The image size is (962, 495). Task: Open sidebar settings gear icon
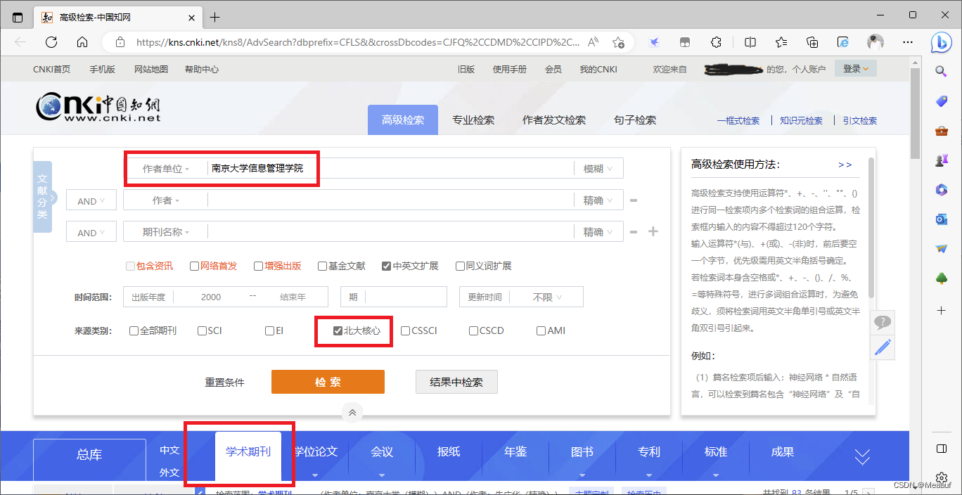[x=941, y=478]
